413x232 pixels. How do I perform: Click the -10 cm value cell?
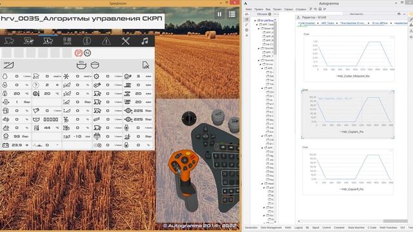(77, 136)
